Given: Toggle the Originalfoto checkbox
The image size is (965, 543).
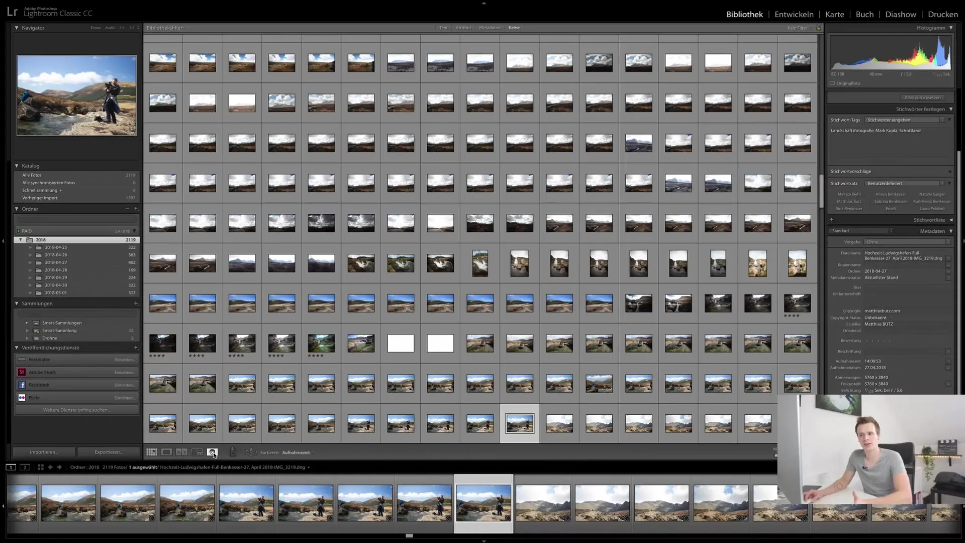Looking at the screenshot, I should [x=832, y=83].
